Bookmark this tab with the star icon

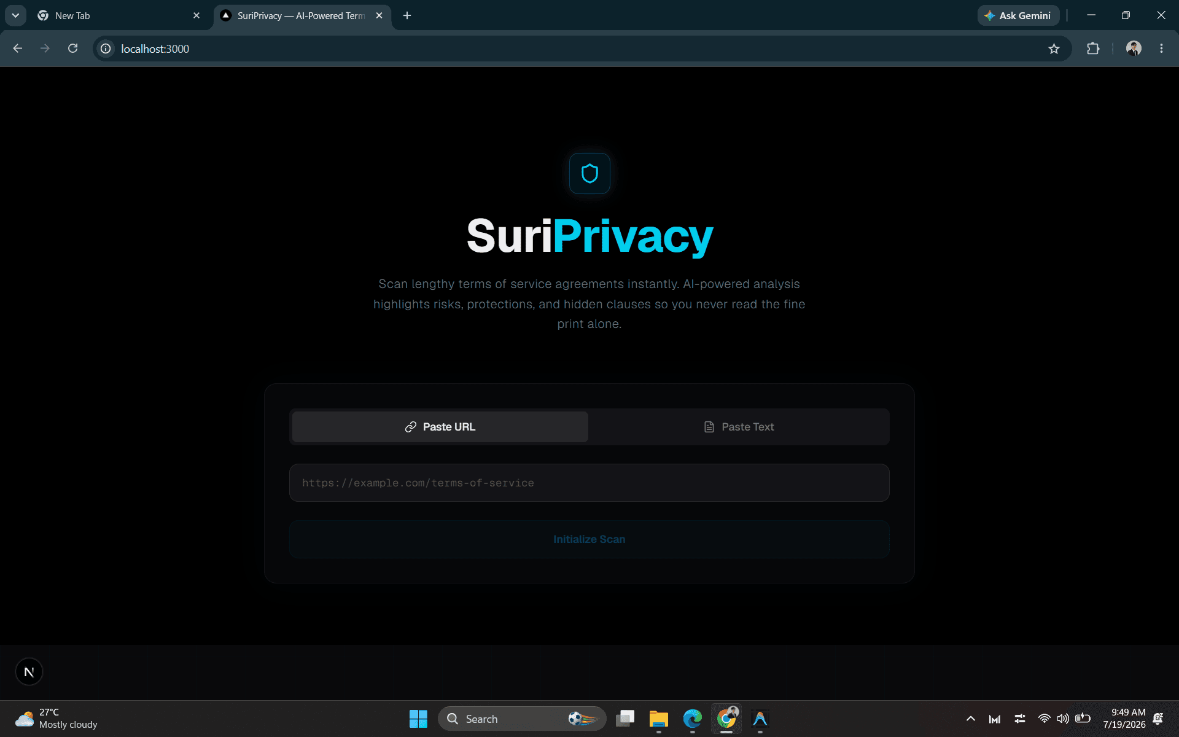click(1054, 49)
